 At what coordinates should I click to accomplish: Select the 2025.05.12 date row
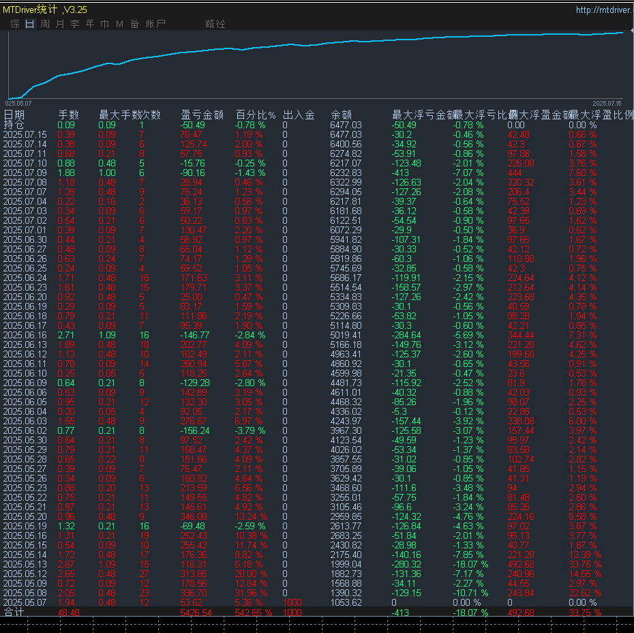(25, 574)
